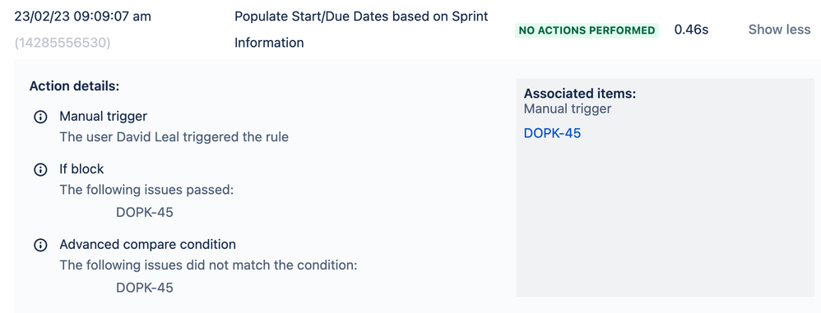This screenshot has height=313, width=821.
Task: Click the Associated items heading
Action: click(580, 94)
